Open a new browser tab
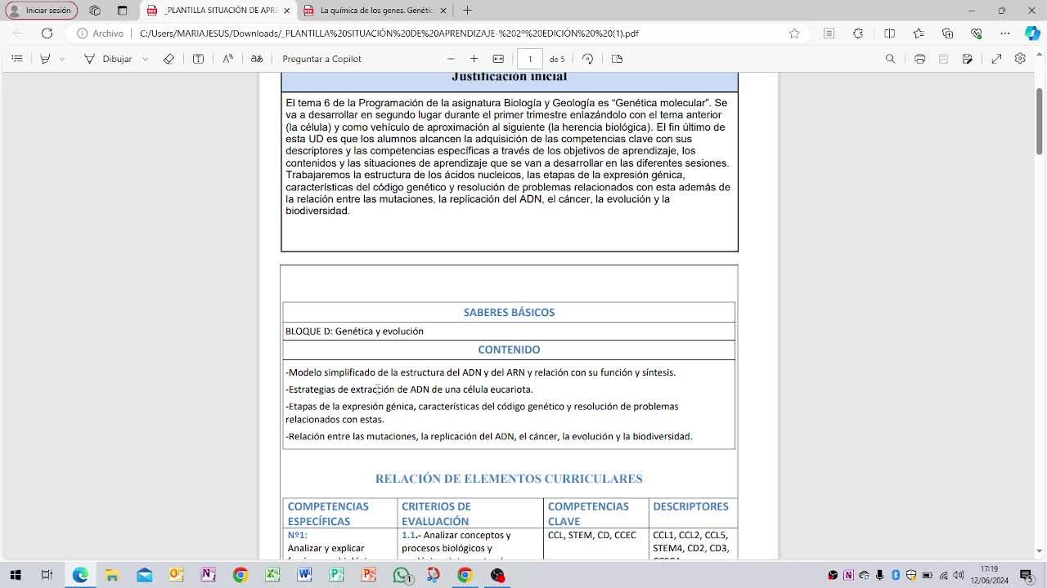 (x=467, y=11)
